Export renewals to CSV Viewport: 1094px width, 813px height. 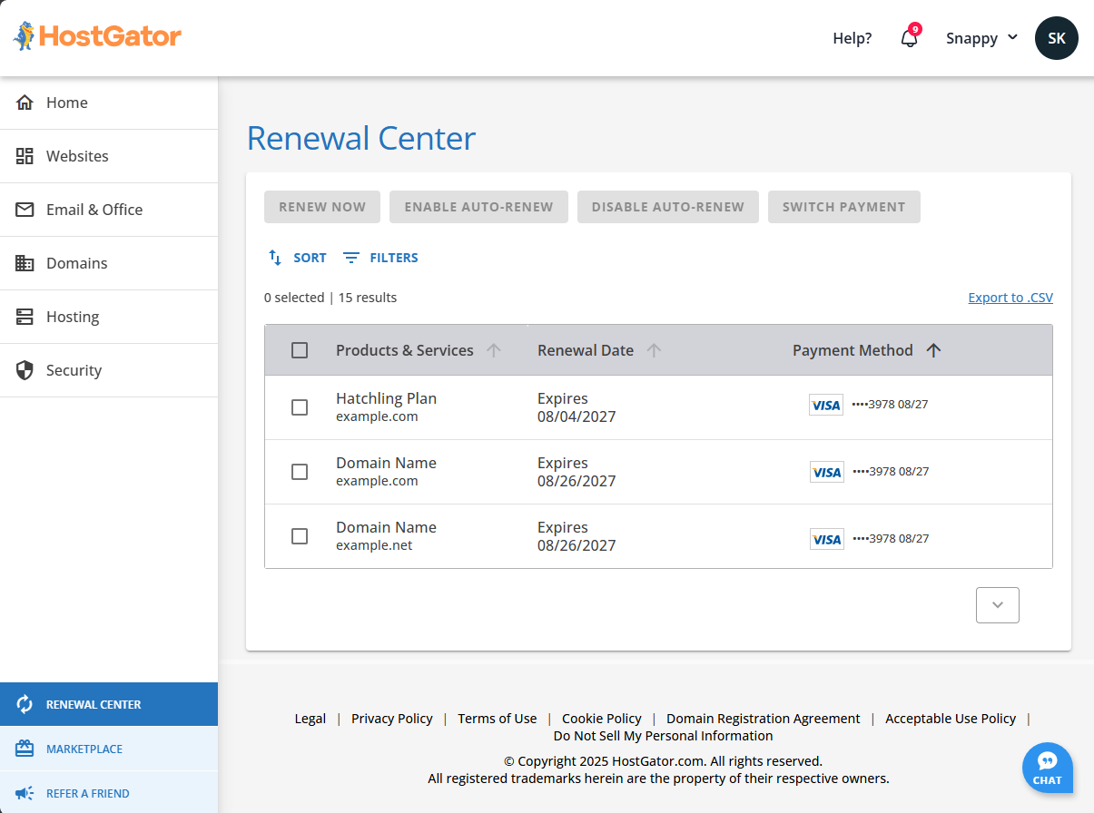tap(1010, 297)
